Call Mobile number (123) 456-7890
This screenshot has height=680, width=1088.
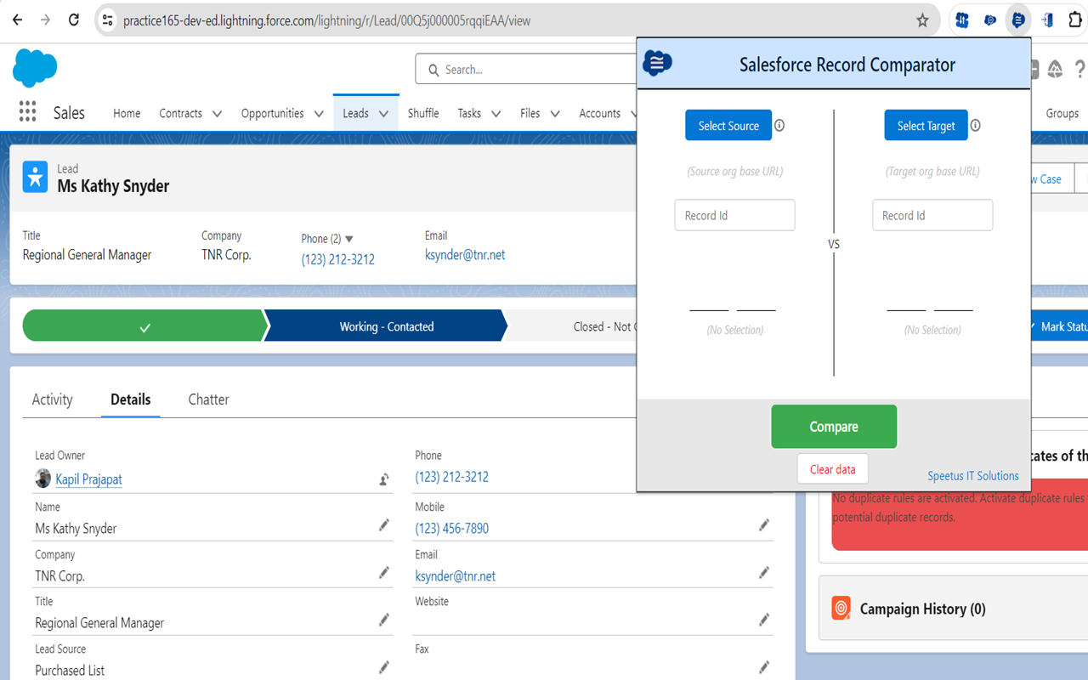[452, 528]
